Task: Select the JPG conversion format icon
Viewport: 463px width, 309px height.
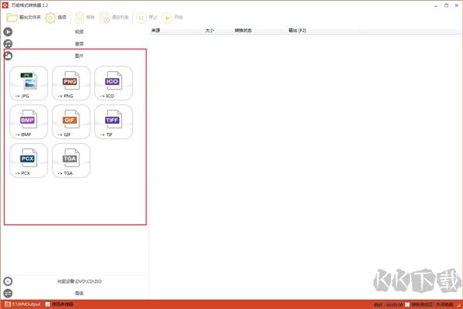Action: [29, 83]
